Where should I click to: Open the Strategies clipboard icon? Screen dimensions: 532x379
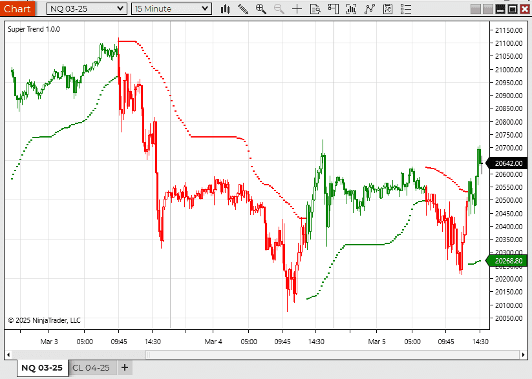387,9
